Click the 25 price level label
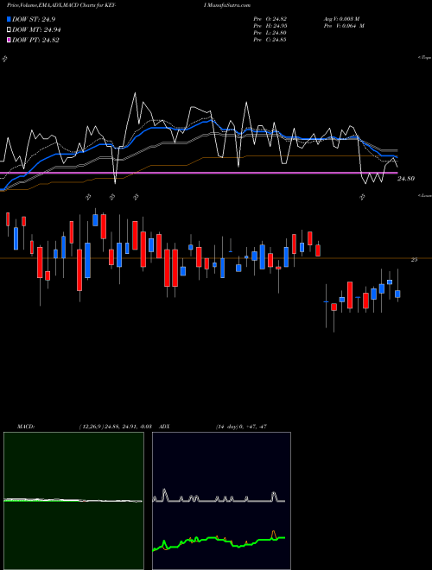432x570 pixels. [x=414, y=260]
